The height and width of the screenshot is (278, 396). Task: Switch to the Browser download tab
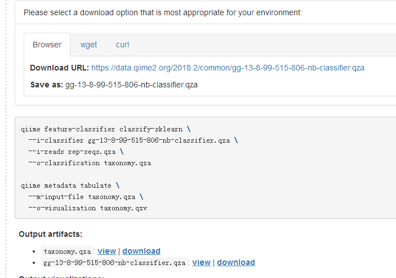coord(47,45)
